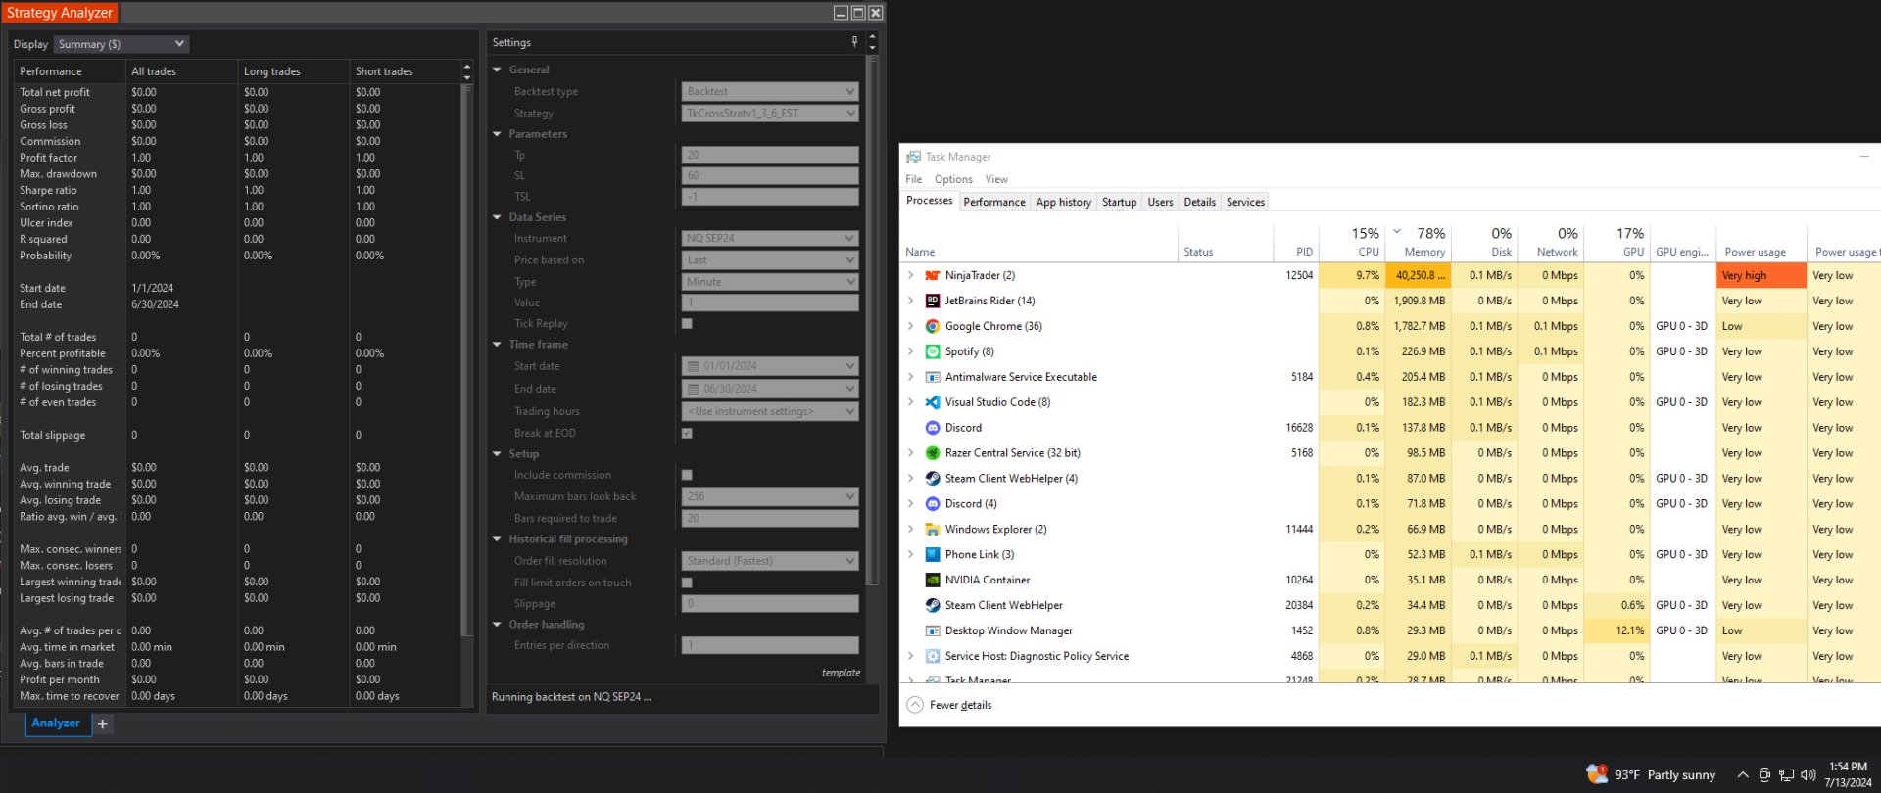Sort processes by Memory column header
1881x793 pixels.
point(1424,252)
